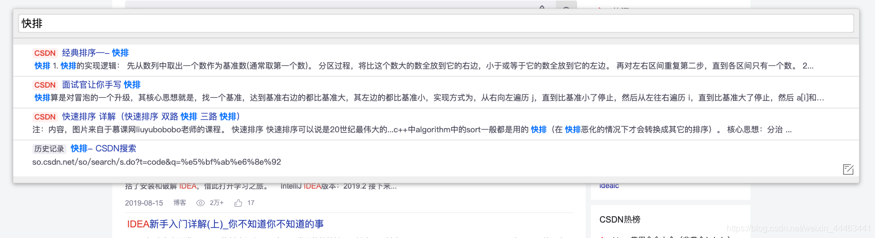Click the date 2019-08-15
The image size is (875, 238).
(144, 203)
